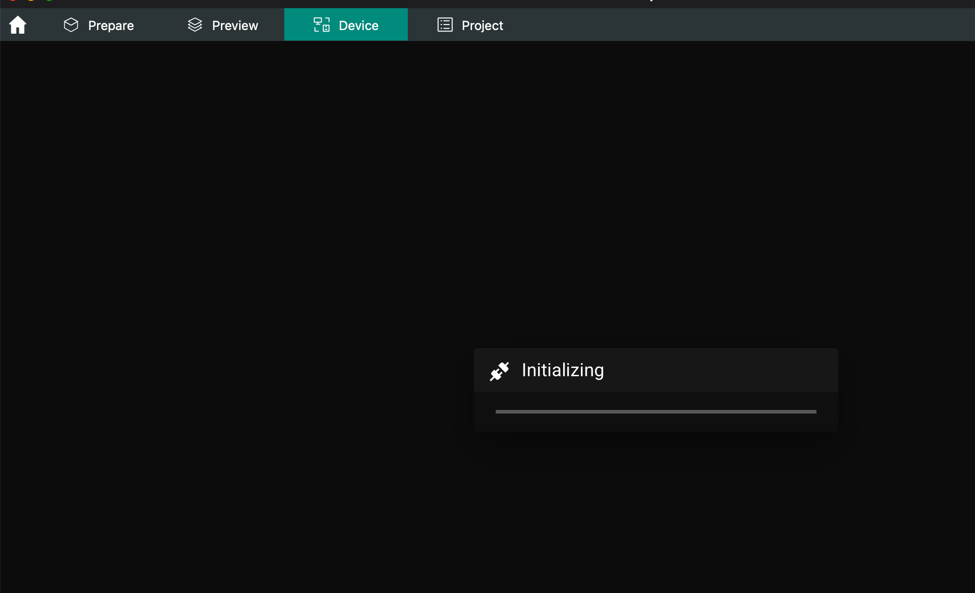Select the Prepare box icon
The height and width of the screenshot is (593, 975).
pos(71,25)
